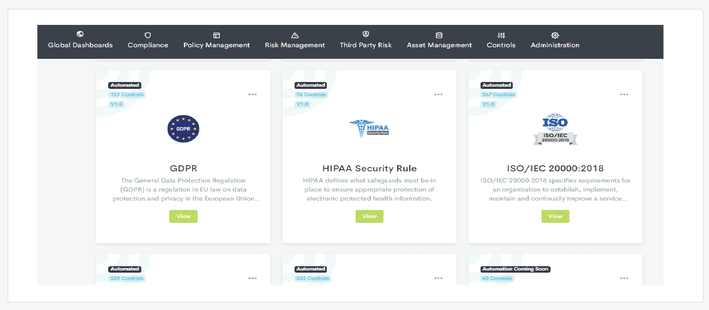Click the GDPR card title
The height and width of the screenshot is (310, 709).
(183, 168)
